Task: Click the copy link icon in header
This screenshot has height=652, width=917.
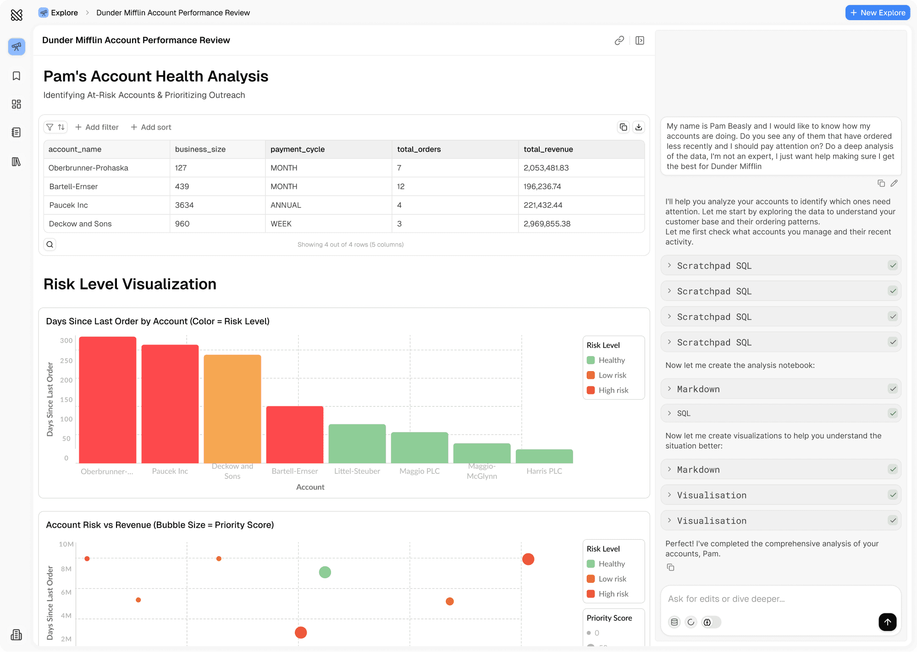Action: pos(619,40)
